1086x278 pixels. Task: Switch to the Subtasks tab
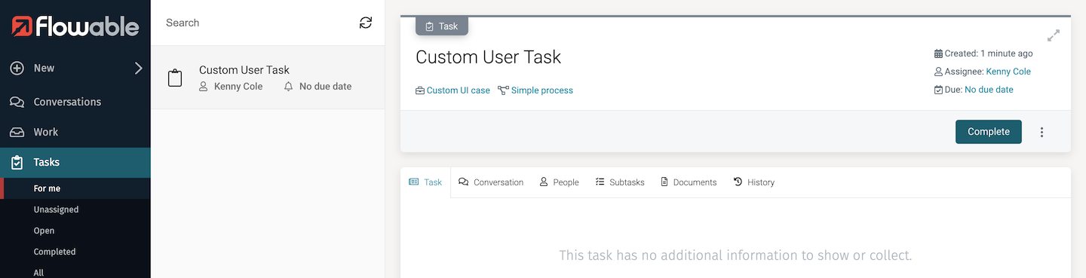tap(620, 182)
